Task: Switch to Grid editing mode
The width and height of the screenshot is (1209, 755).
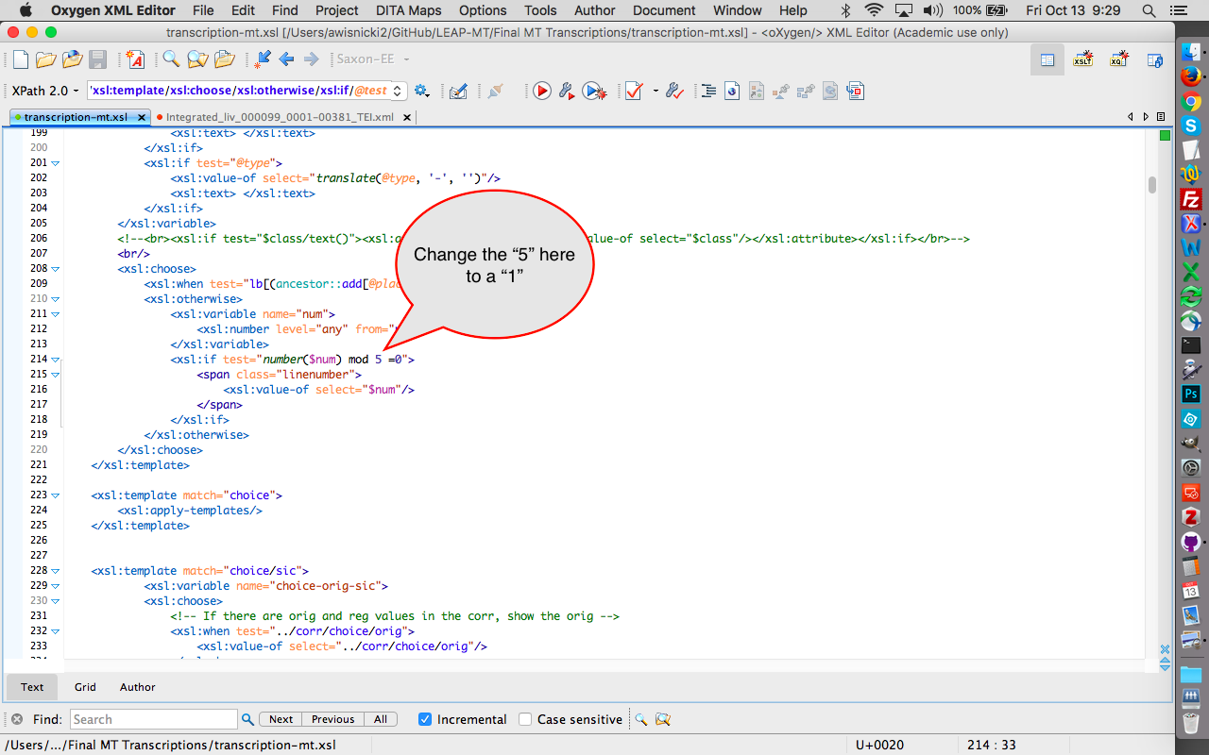Action: (85, 687)
